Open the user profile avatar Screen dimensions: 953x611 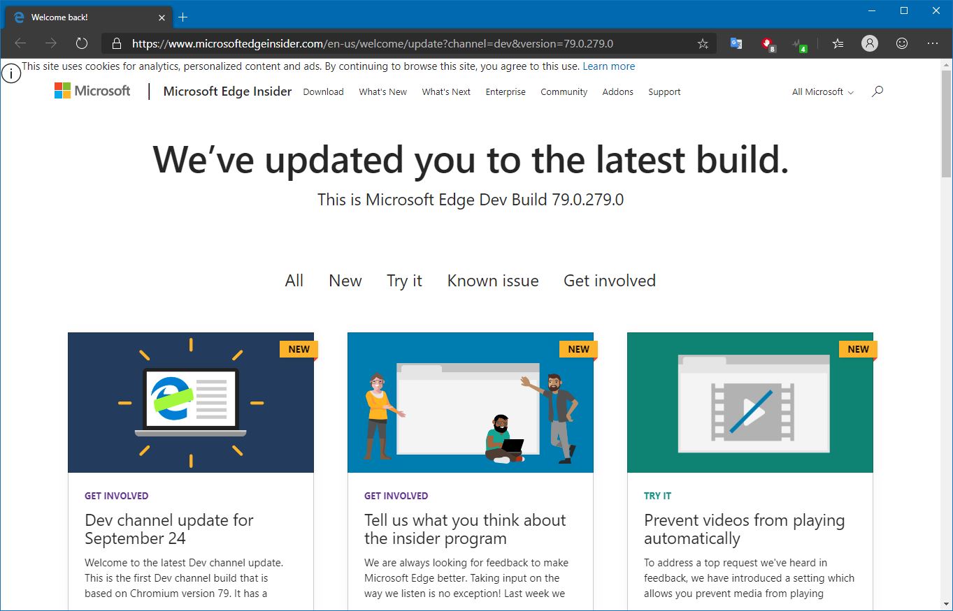(x=870, y=43)
